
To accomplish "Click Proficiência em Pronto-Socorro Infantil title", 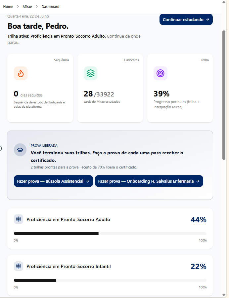I will tap(69, 267).
